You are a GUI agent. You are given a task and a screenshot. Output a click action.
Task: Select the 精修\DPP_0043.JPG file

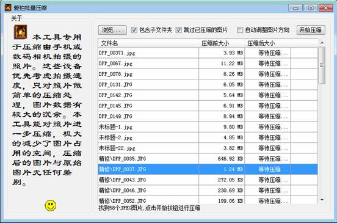(x=208, y=180)
